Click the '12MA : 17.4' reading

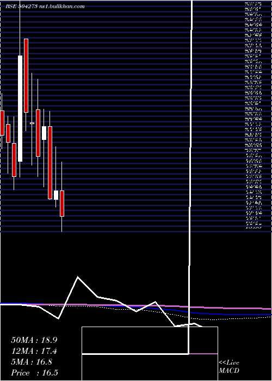tap(34, 351)
